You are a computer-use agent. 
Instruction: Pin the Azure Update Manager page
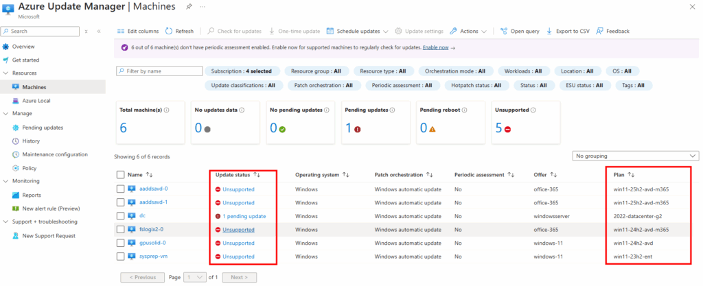188,5
